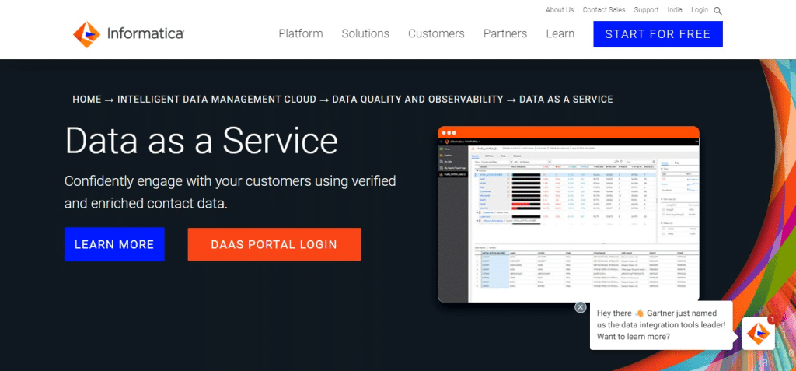The image size is (796, 371).
Task: Open the data profiling product screenshot
Action: point(568,215)
